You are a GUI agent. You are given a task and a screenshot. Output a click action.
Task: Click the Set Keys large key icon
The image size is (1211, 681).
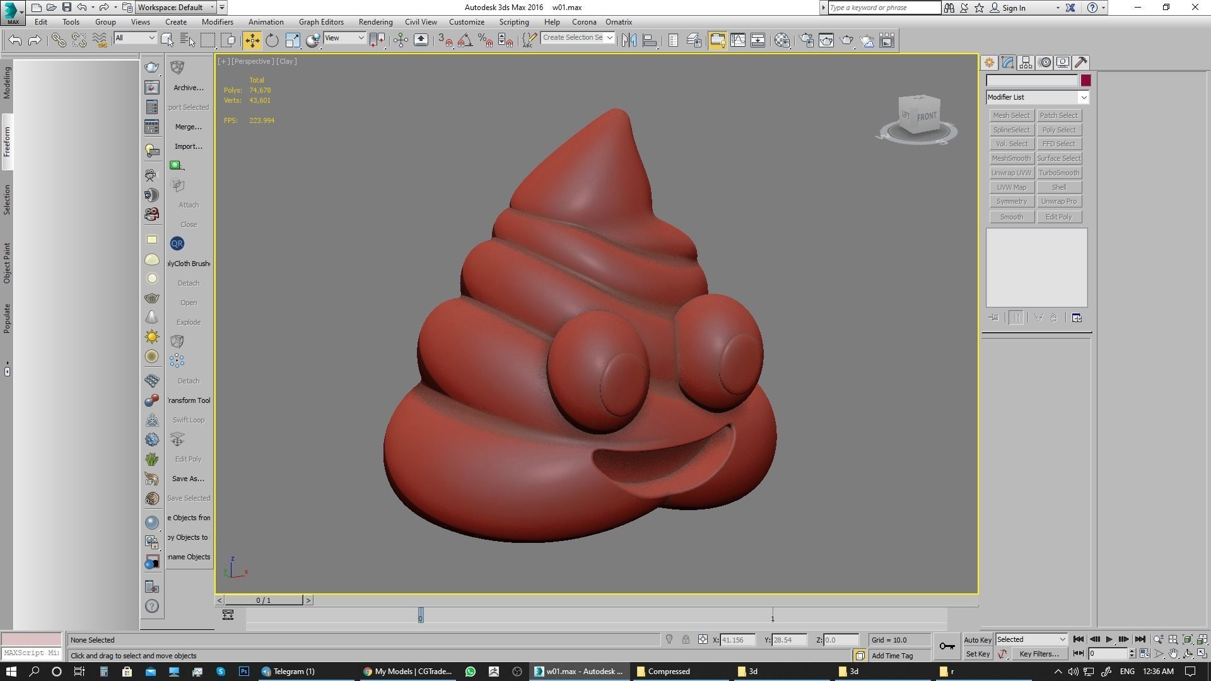[x=947, y=646]
